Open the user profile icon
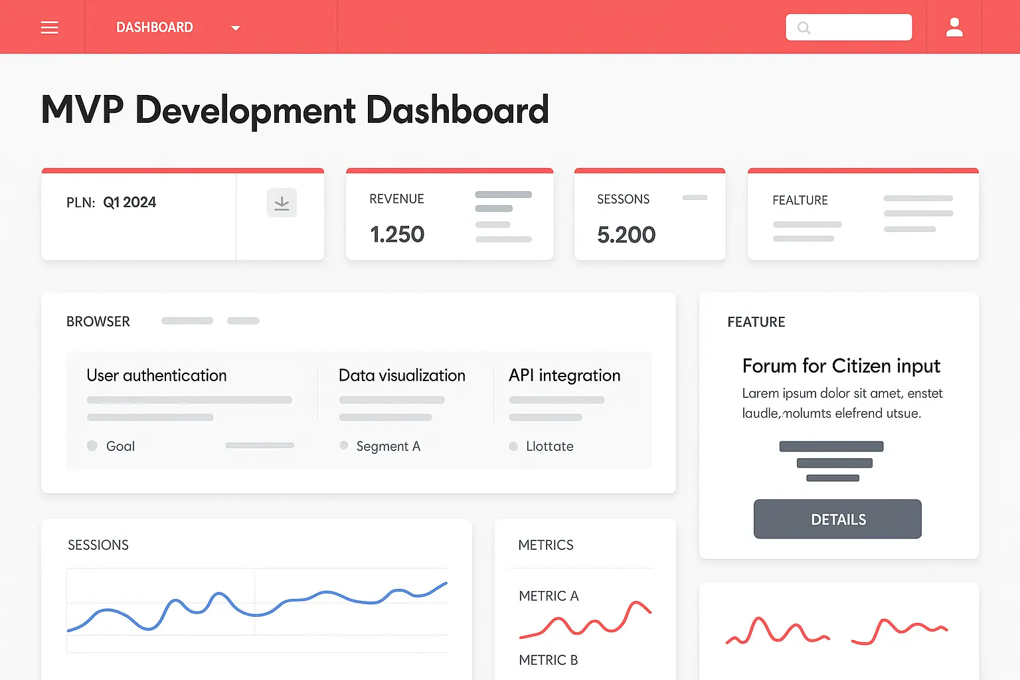Viewport: 1020px width, 680px height. coord(954,27)
